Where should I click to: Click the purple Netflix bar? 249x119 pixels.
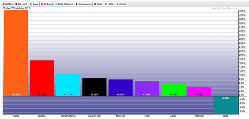coord(147,89)
